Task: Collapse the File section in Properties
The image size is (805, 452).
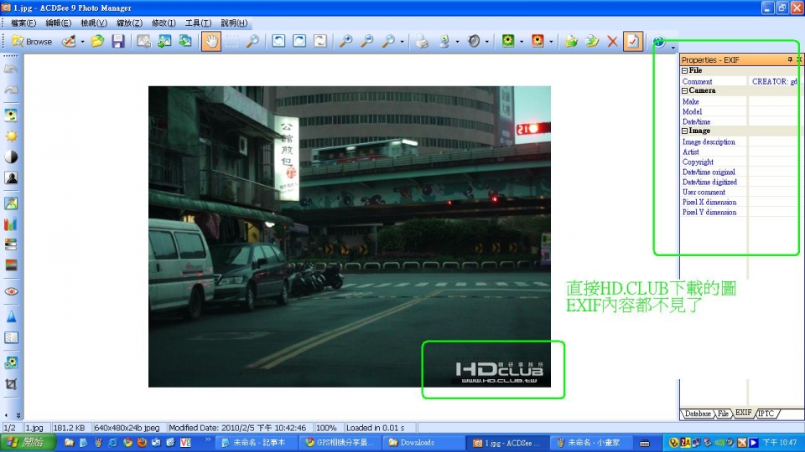Action: point(684,70)
